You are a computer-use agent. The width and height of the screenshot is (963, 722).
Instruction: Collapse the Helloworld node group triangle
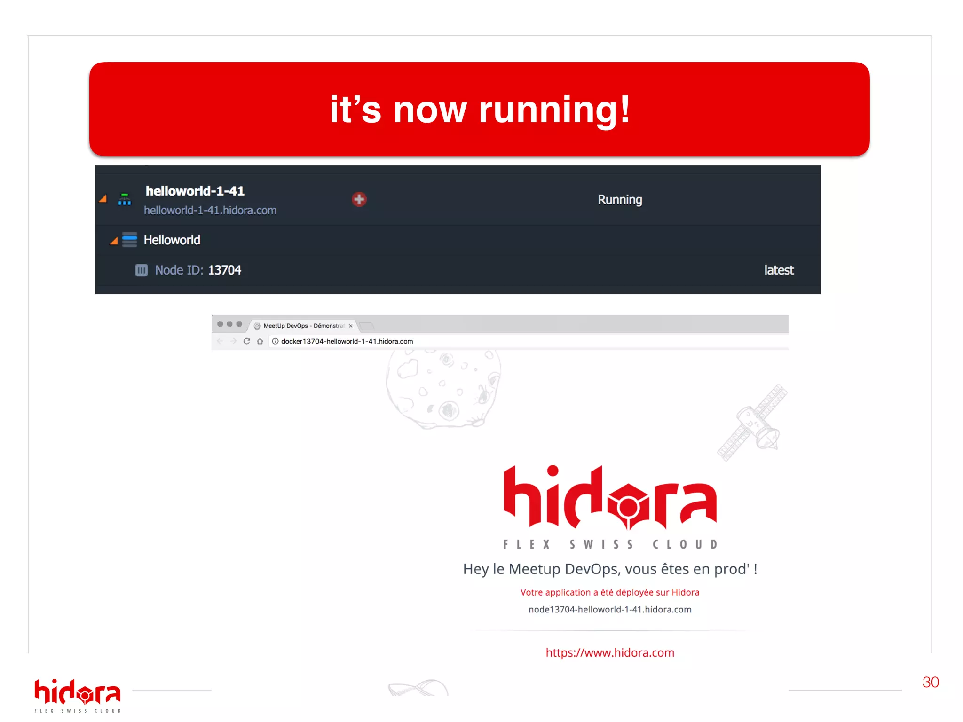coord(114,241)
